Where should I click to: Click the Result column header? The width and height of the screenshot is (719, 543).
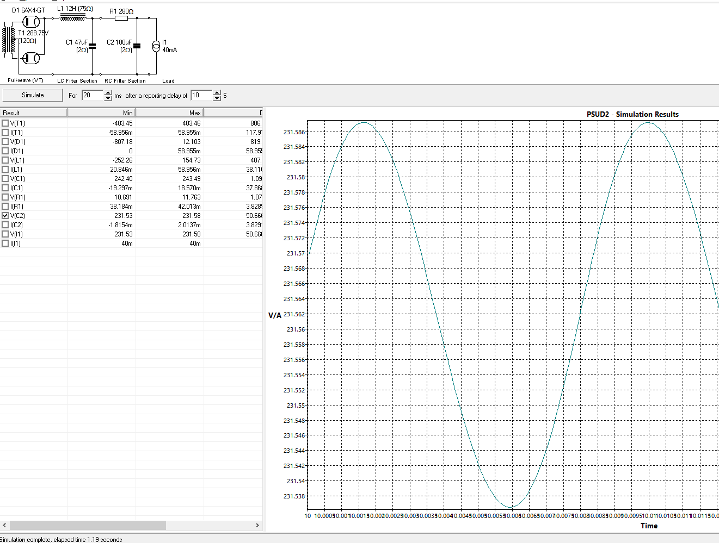click(34, 113)
